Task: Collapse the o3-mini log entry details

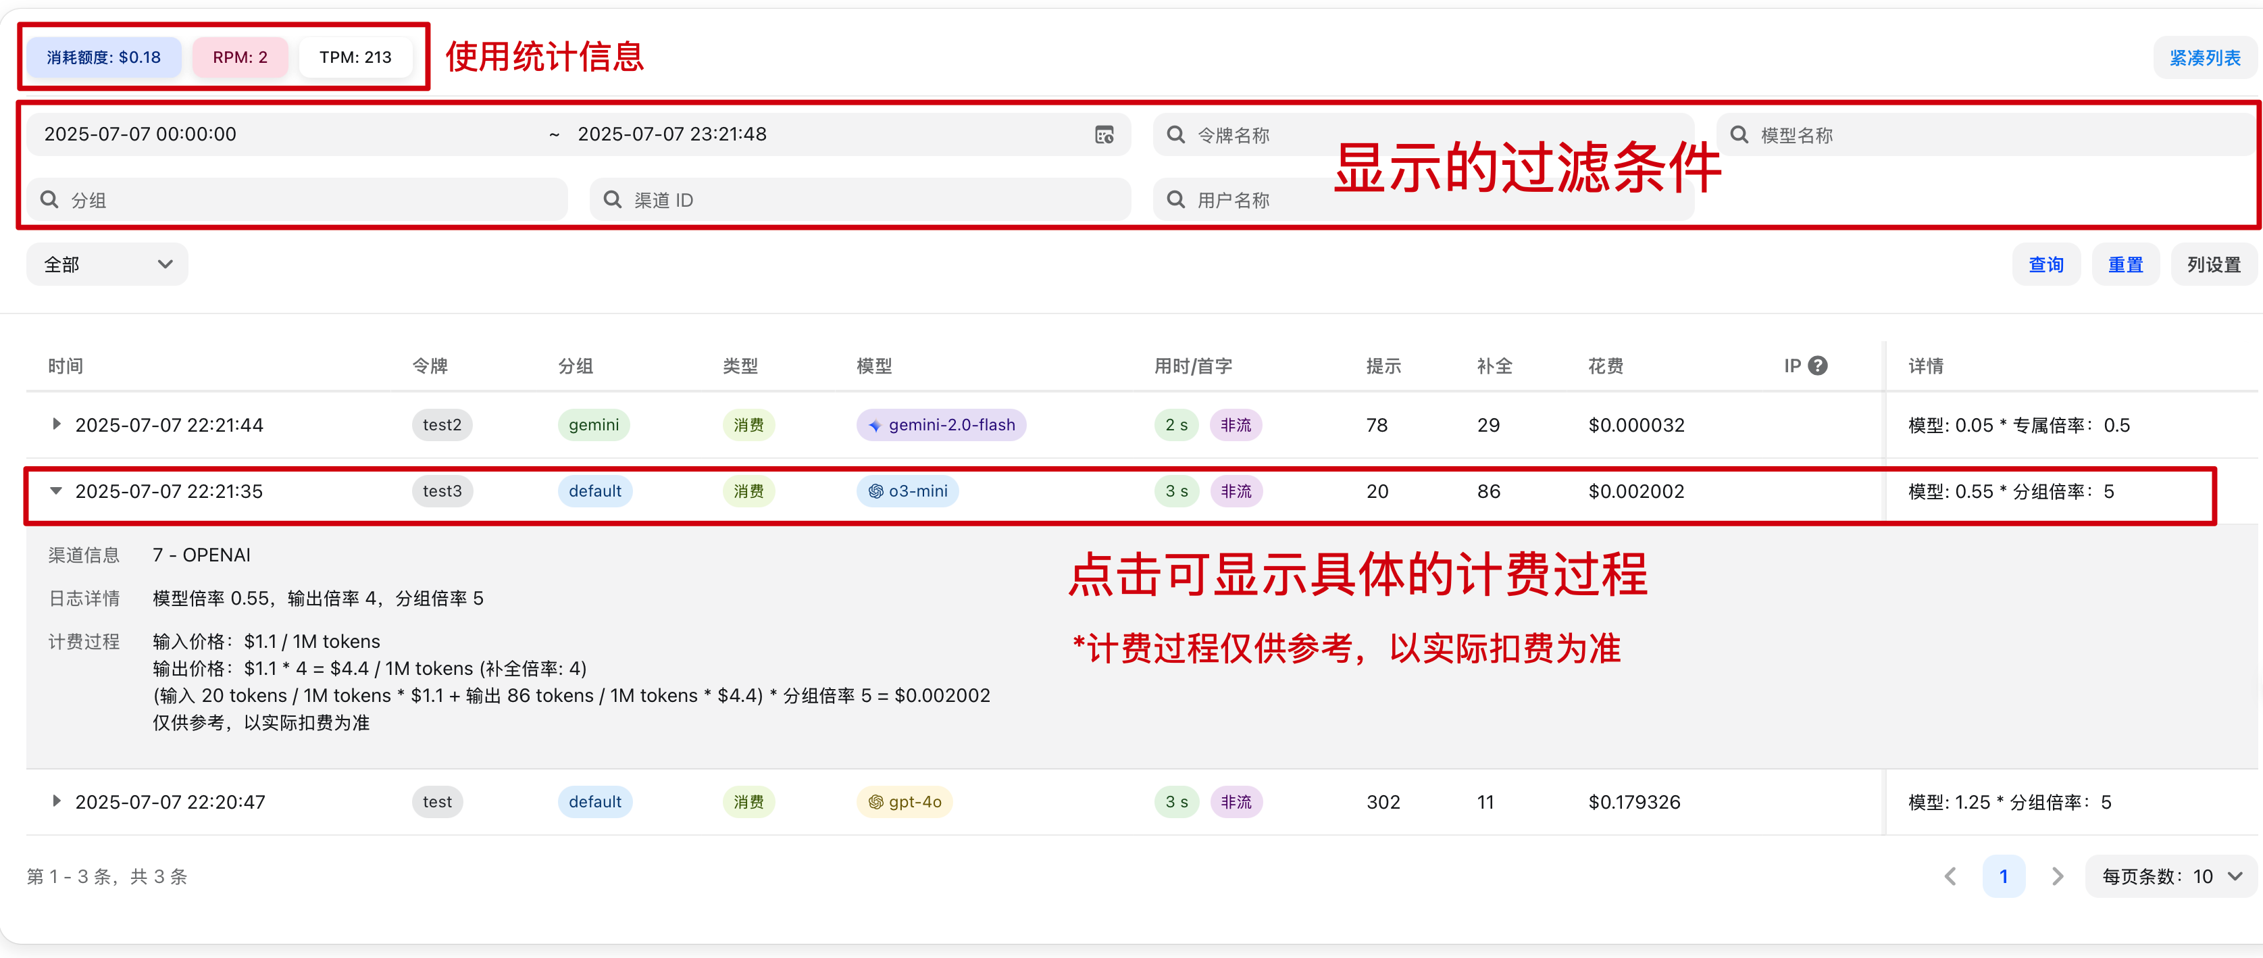Action: coord(56,490)
